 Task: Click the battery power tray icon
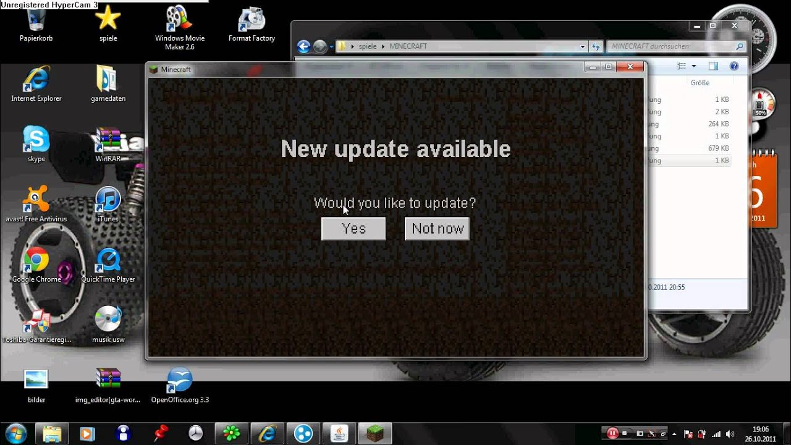(702, 434)
